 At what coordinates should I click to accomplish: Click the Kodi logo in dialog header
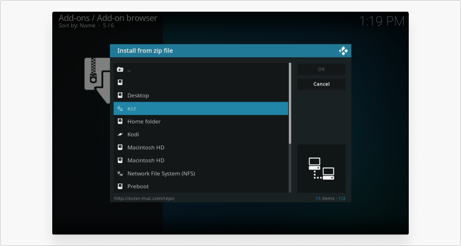[x=343, y=50]
